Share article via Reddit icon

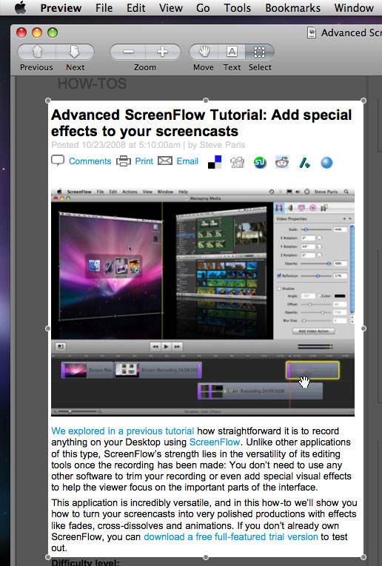click(282, 163)
